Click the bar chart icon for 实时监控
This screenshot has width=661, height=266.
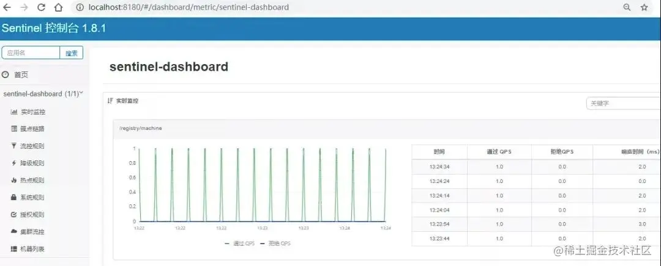[13, 112]
